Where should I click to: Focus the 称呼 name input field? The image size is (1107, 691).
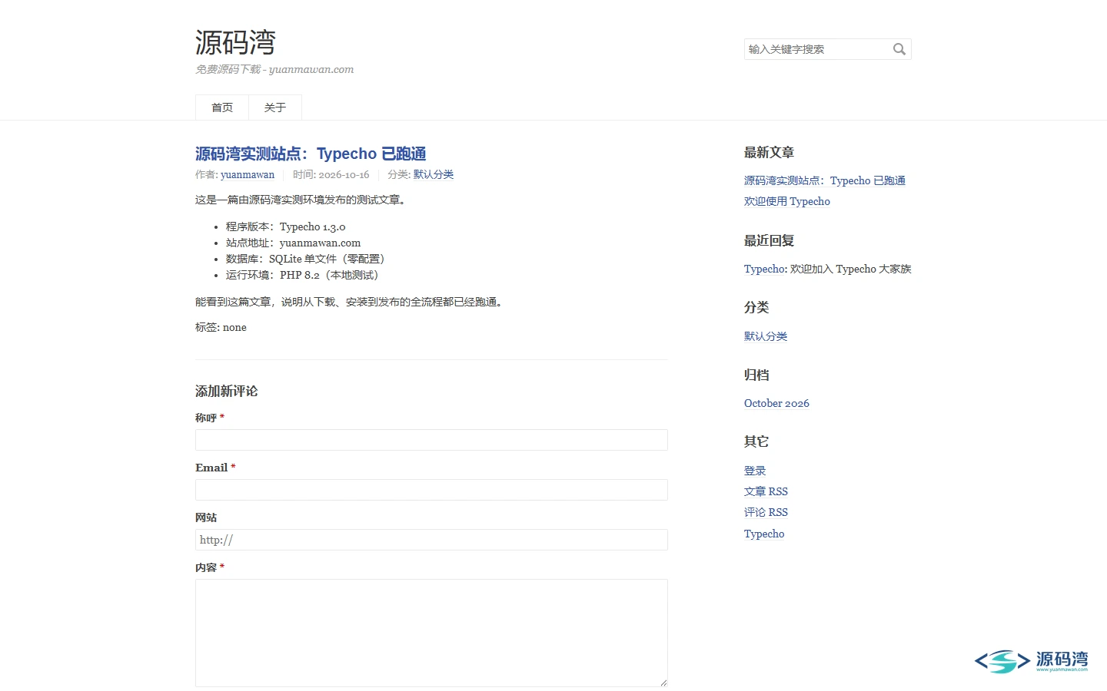coord(431,440)
